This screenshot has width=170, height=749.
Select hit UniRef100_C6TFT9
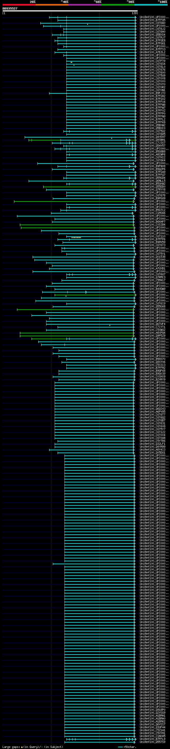tap(152, 61)
